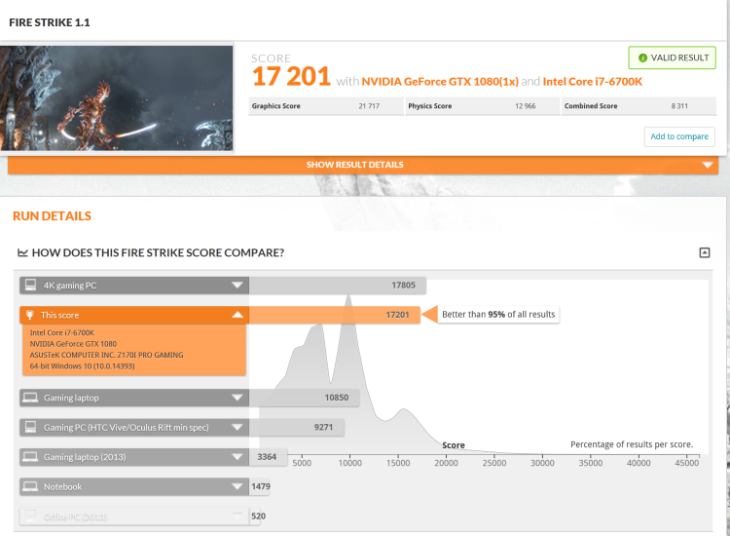Click the 4K gaming PC row label

[x=70, y=286]
